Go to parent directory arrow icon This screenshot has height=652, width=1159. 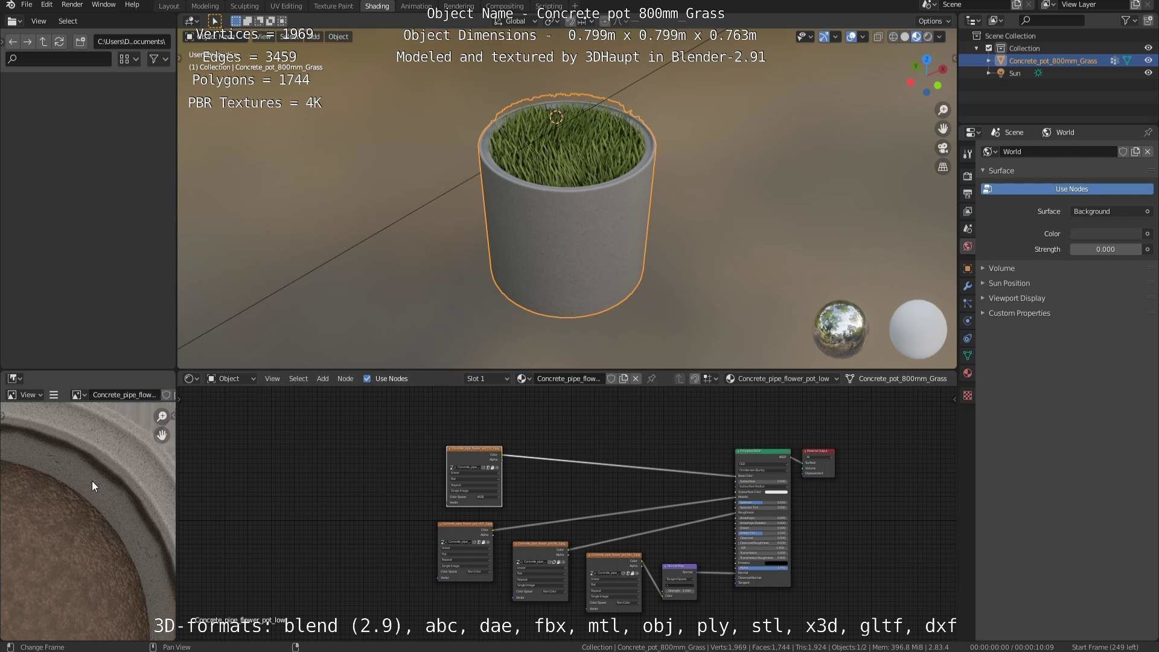point(43,42)
